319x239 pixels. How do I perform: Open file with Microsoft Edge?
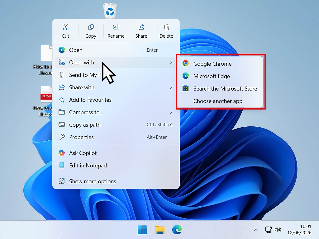tap(221, 76)
